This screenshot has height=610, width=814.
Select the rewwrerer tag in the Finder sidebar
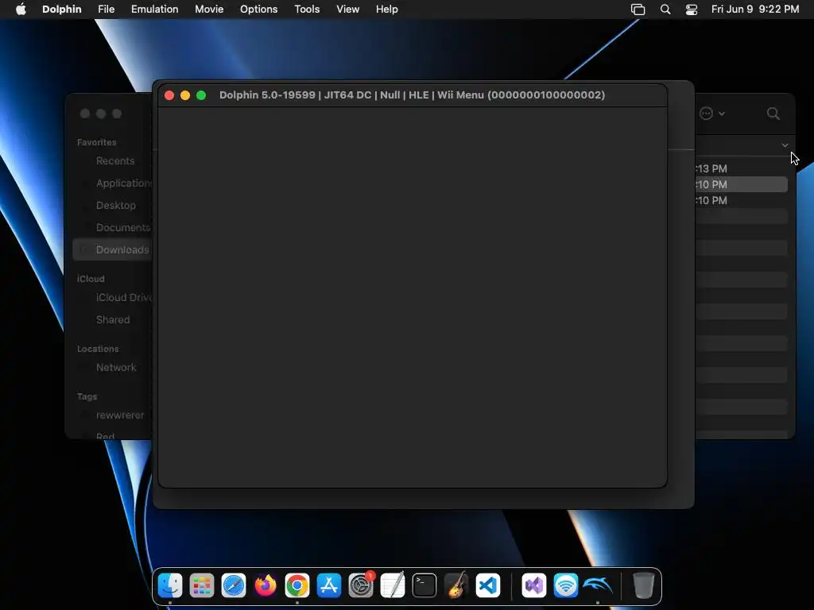click(x=120, y=415)
